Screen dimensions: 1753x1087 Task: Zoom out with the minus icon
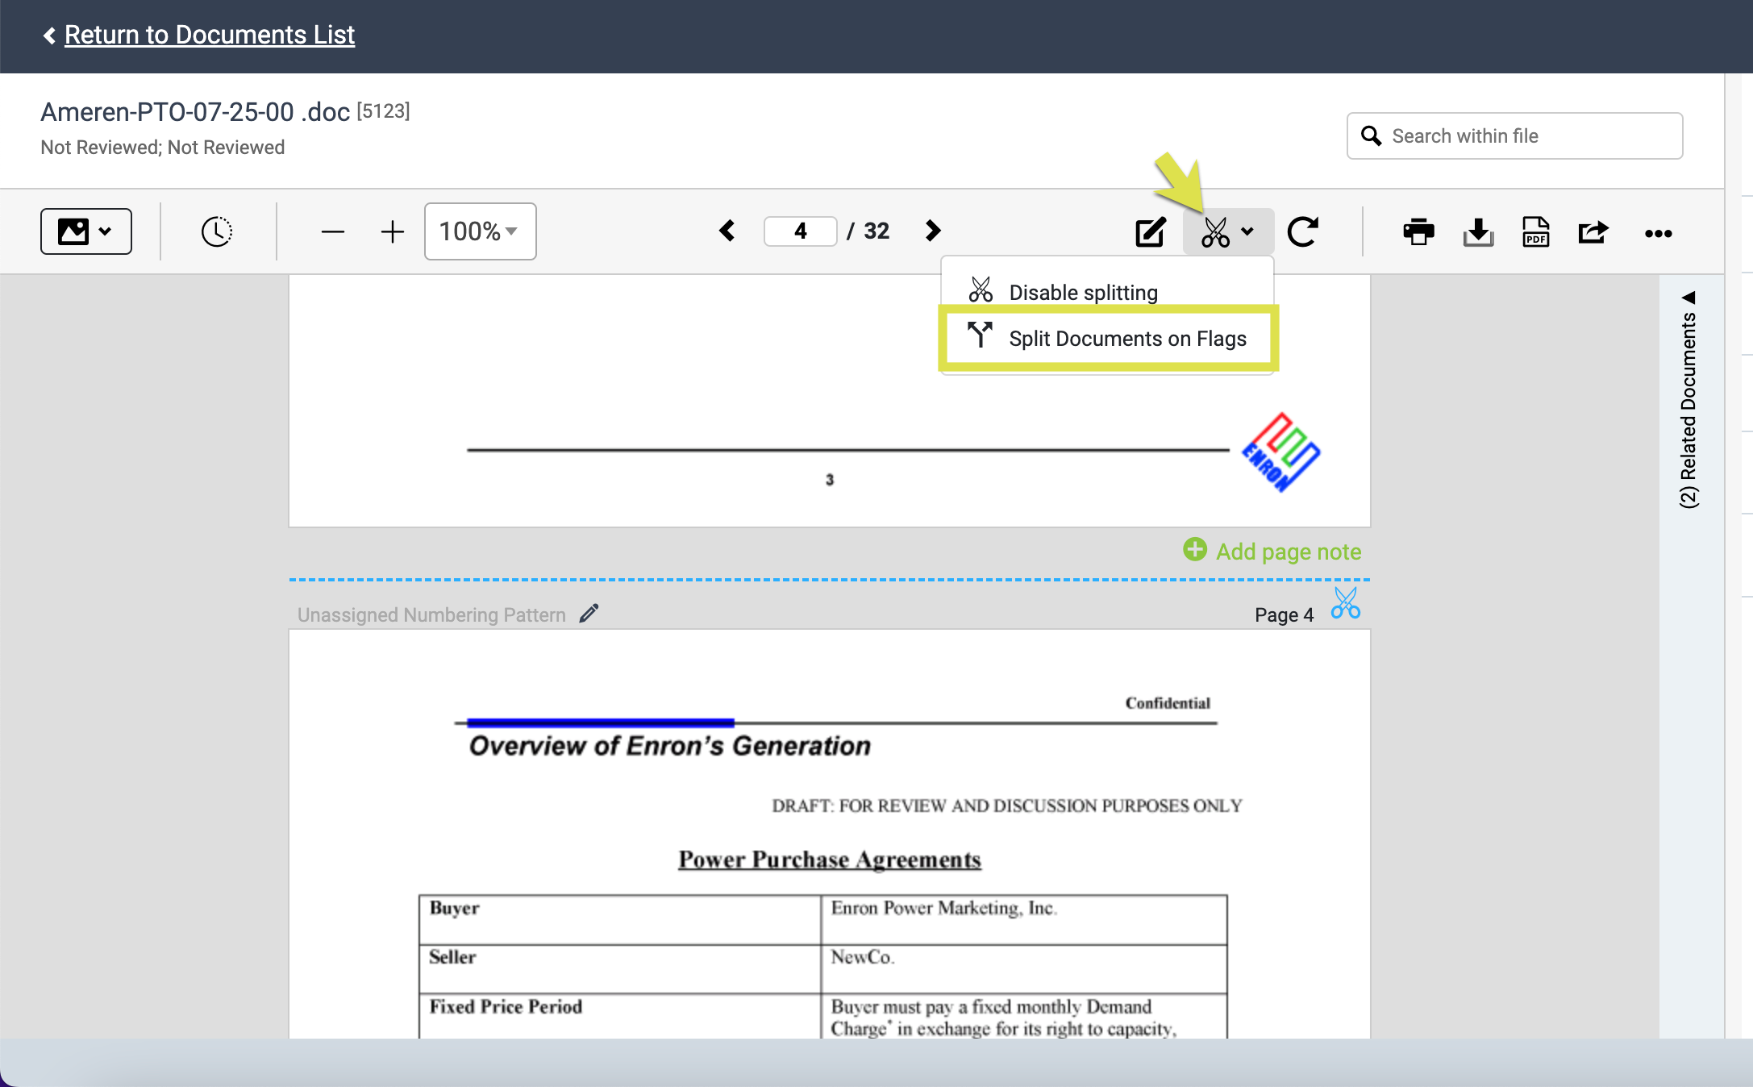click(x=332, y=232)
